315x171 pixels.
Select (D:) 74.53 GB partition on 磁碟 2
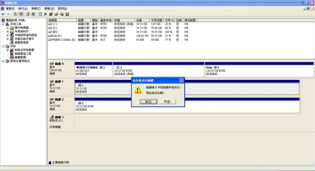(x=187, y=105)
